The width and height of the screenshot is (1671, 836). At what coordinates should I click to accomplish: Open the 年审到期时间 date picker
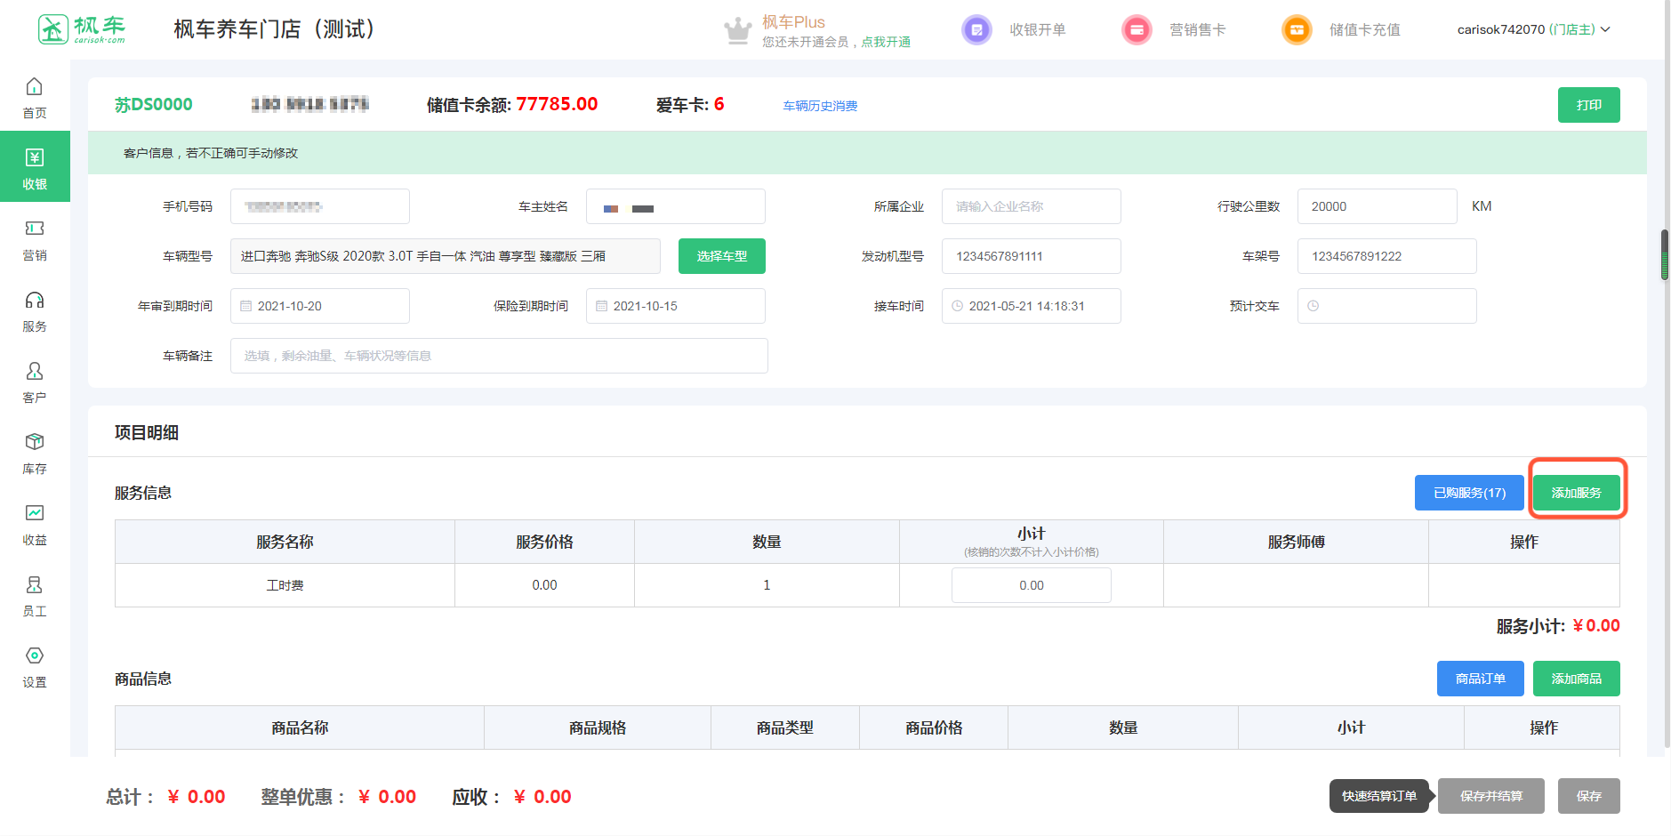click(320, 306)
